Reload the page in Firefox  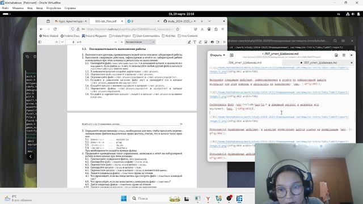55,29
